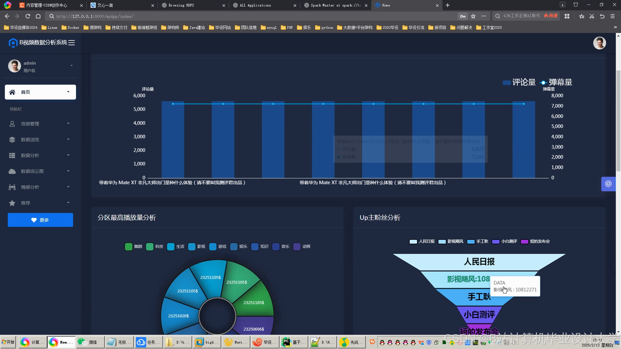
Task: Open the blue settings gear panel
Action: pyautogui.click(x=608, y=184)
